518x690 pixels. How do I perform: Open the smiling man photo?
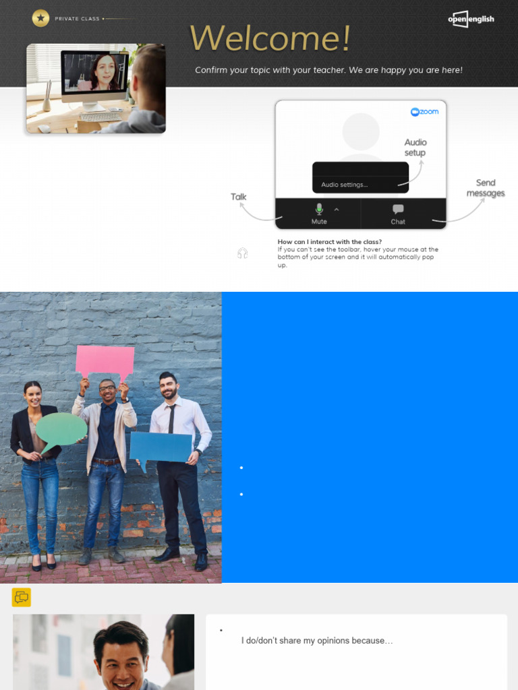pos(103,652)
